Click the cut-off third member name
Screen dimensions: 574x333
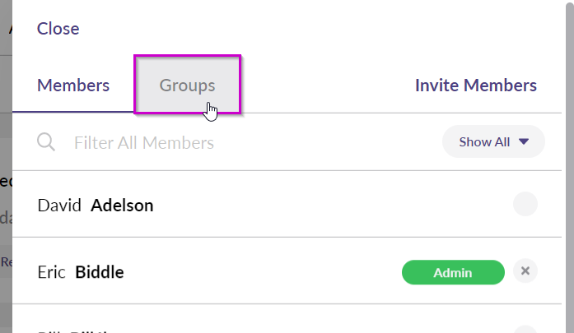[x=75, y=331]
